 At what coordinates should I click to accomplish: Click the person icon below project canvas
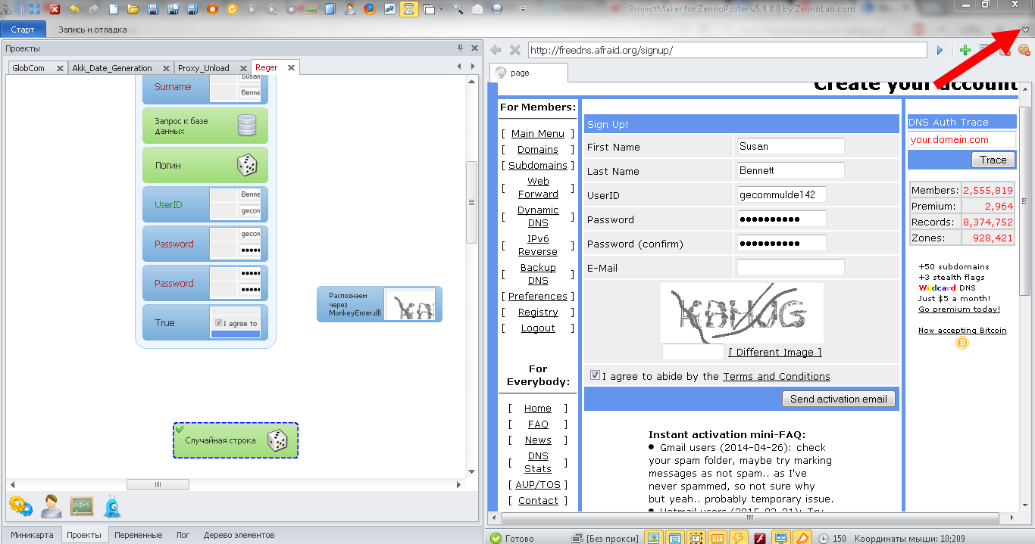52,505
